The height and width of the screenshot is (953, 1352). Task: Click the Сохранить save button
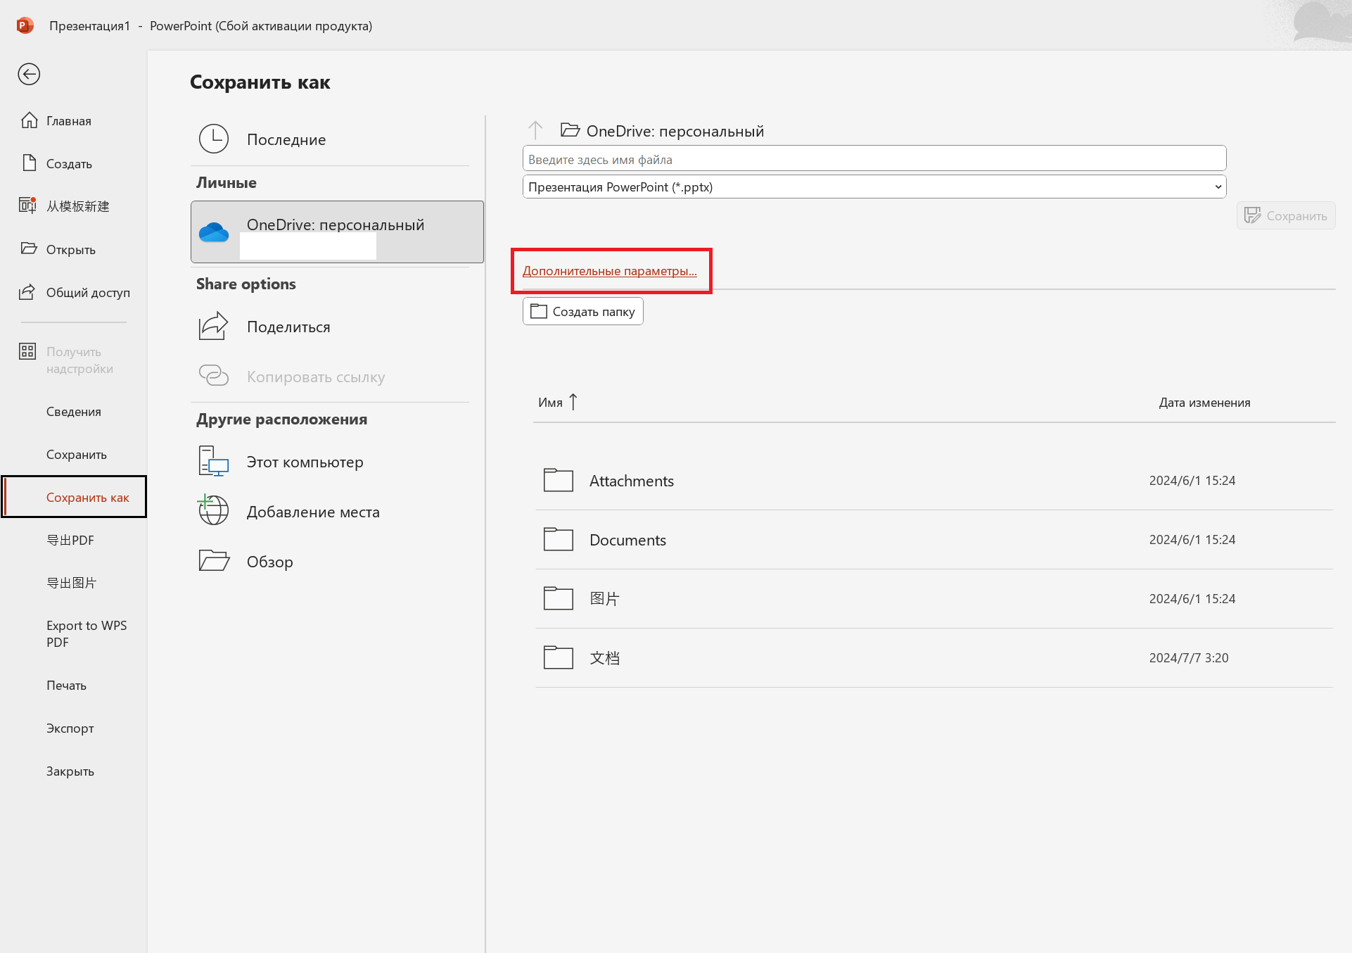(1285, 215)
